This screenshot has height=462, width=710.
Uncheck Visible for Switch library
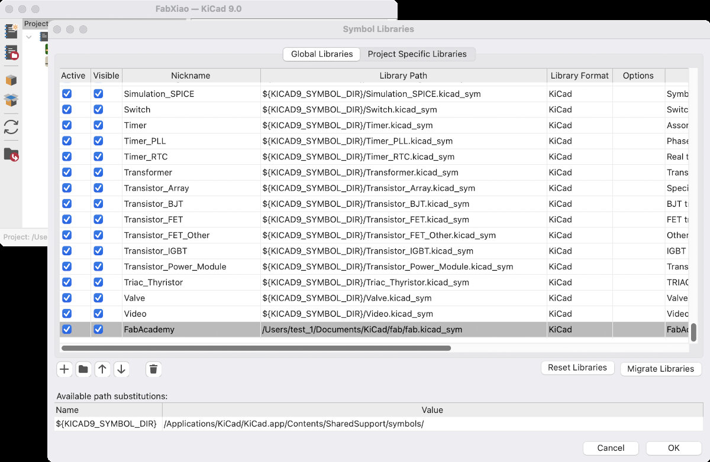pos(98,109)
